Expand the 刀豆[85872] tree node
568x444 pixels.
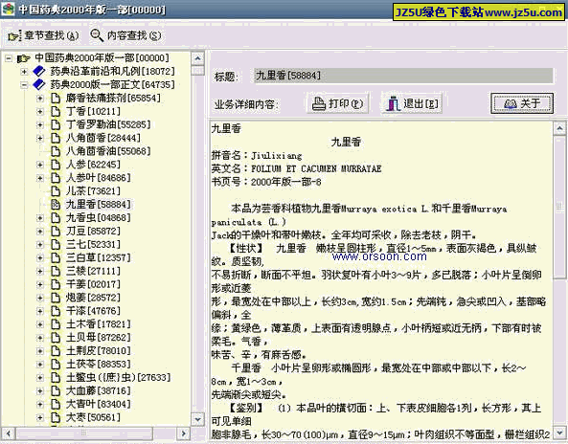(x=40, y=232)
